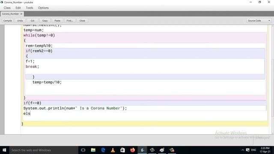Click the Compile button

(x=8, y=21)
